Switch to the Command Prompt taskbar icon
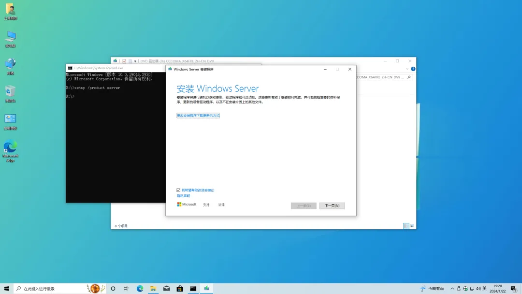The image size is (522, 294). click(193, 289)
